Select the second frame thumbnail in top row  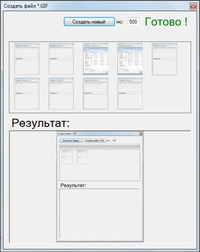point(61,59)
